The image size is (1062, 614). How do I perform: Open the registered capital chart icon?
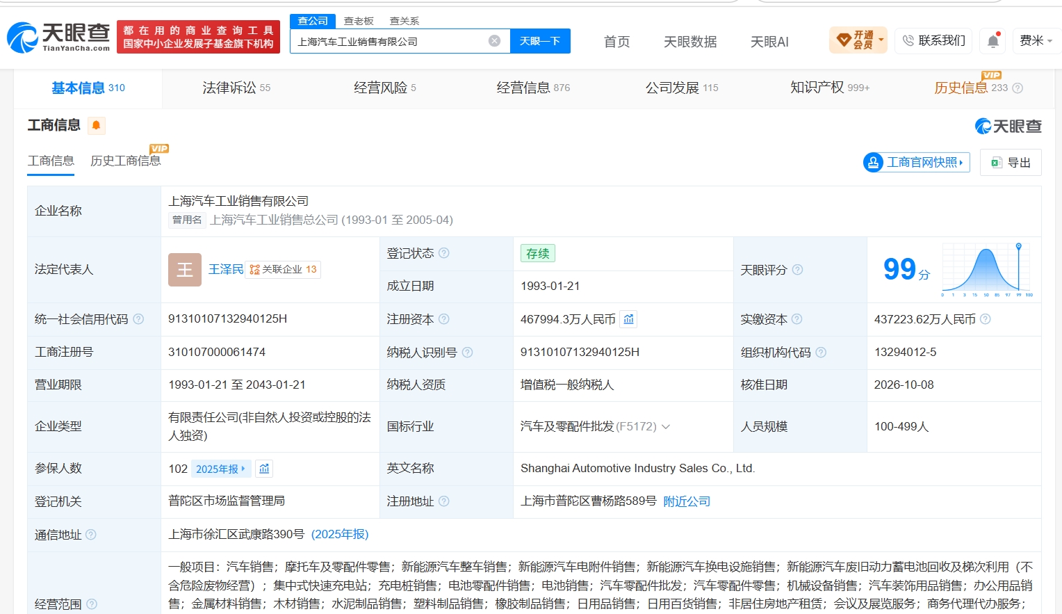pyautogui.click(x=628, y=319)
